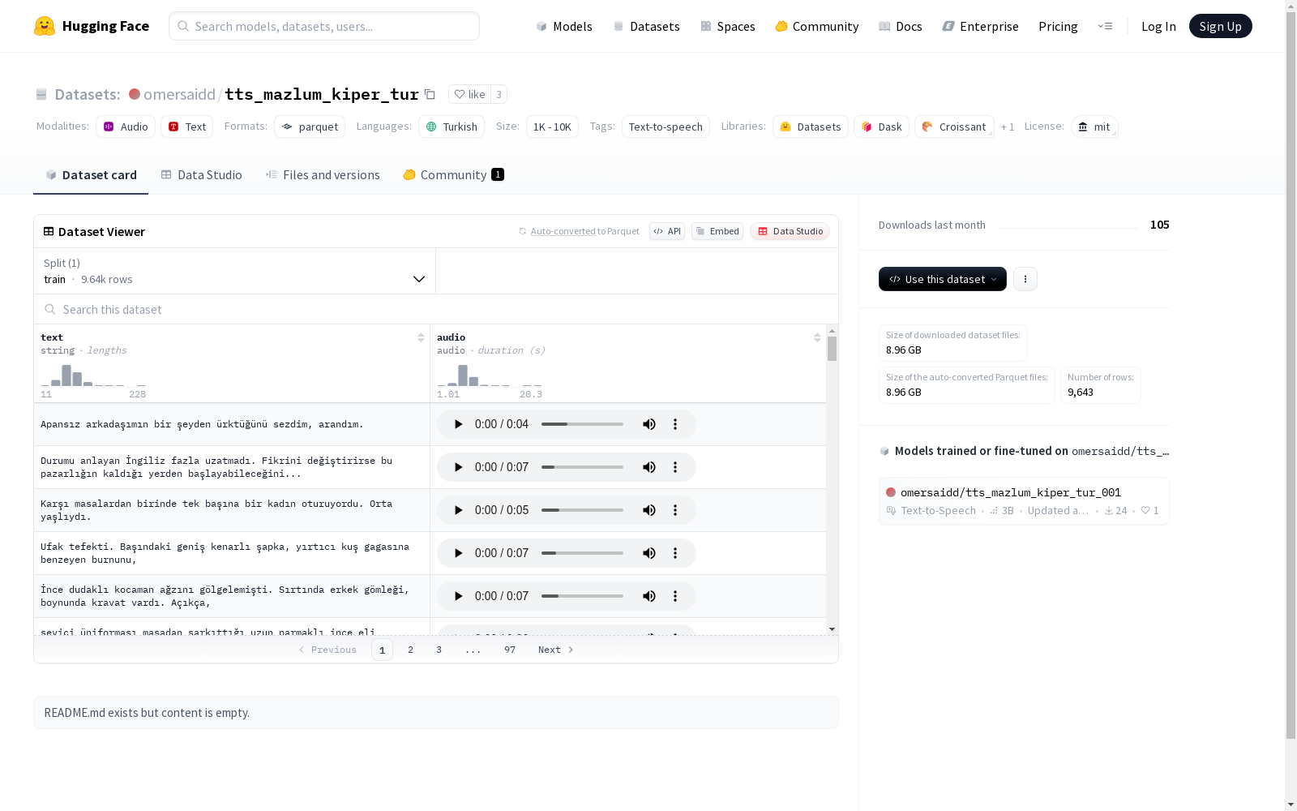This screenshot has height=811, width=1297.
Task: Mute audio in the 'İnce dudaklı kocaman' row
Action: 649,596
